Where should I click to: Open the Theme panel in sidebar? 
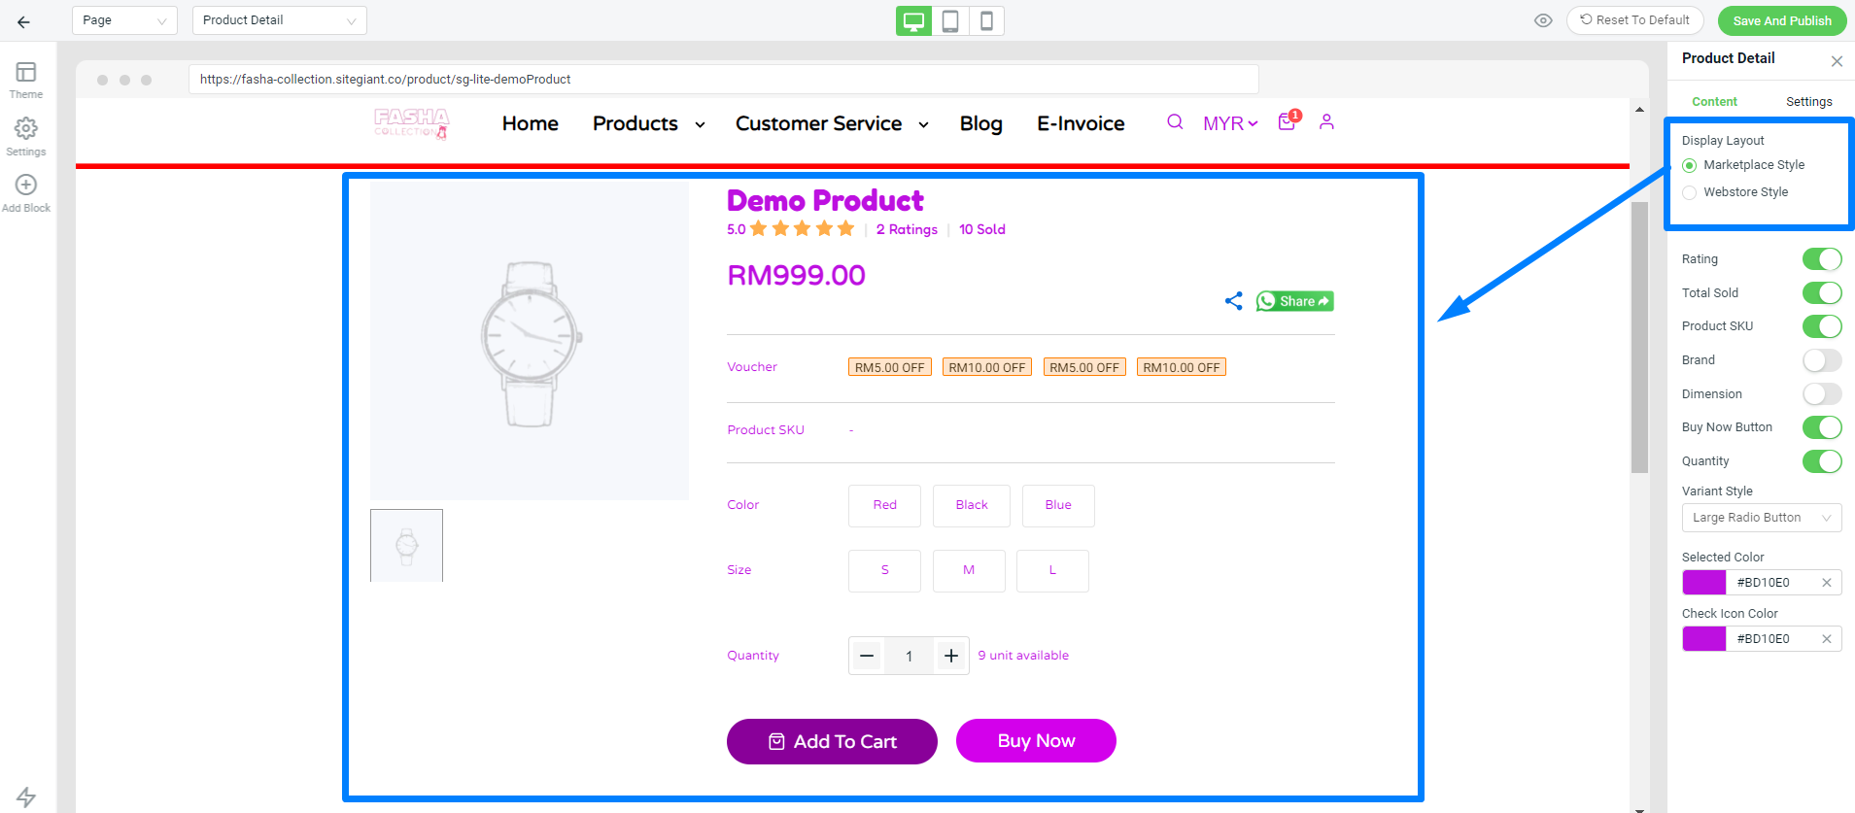click(26, 80)
